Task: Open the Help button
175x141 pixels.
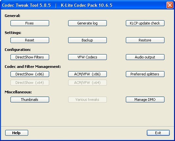Action: click(17, 133)
